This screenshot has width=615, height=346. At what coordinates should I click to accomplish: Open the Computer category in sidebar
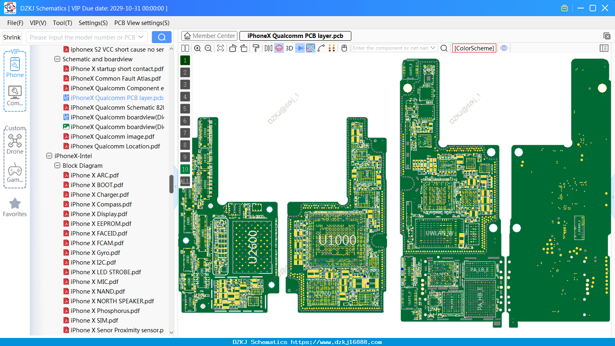click(15, 96)
